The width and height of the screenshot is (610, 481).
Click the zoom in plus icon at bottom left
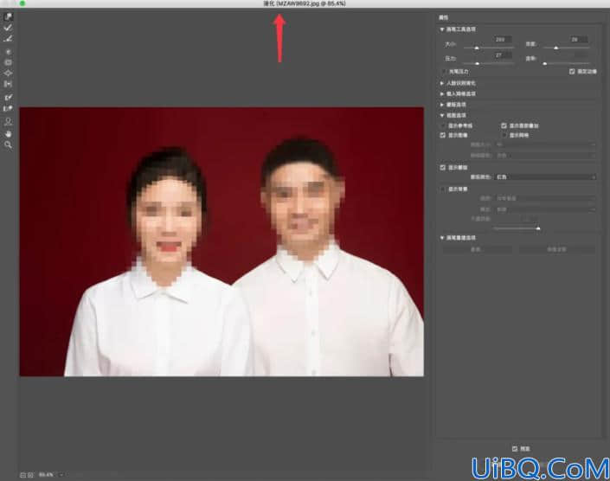click(x=31, y=475)
